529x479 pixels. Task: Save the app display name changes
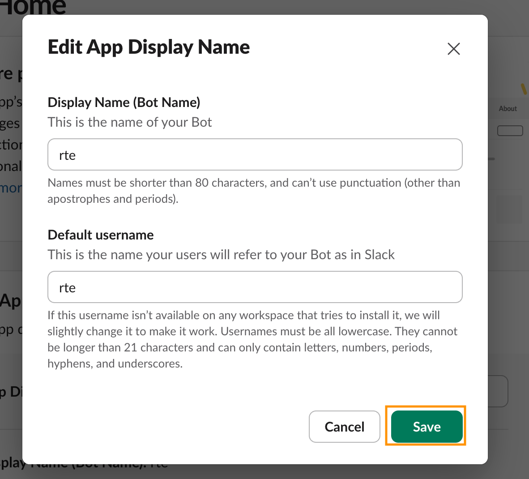[427, 426]
